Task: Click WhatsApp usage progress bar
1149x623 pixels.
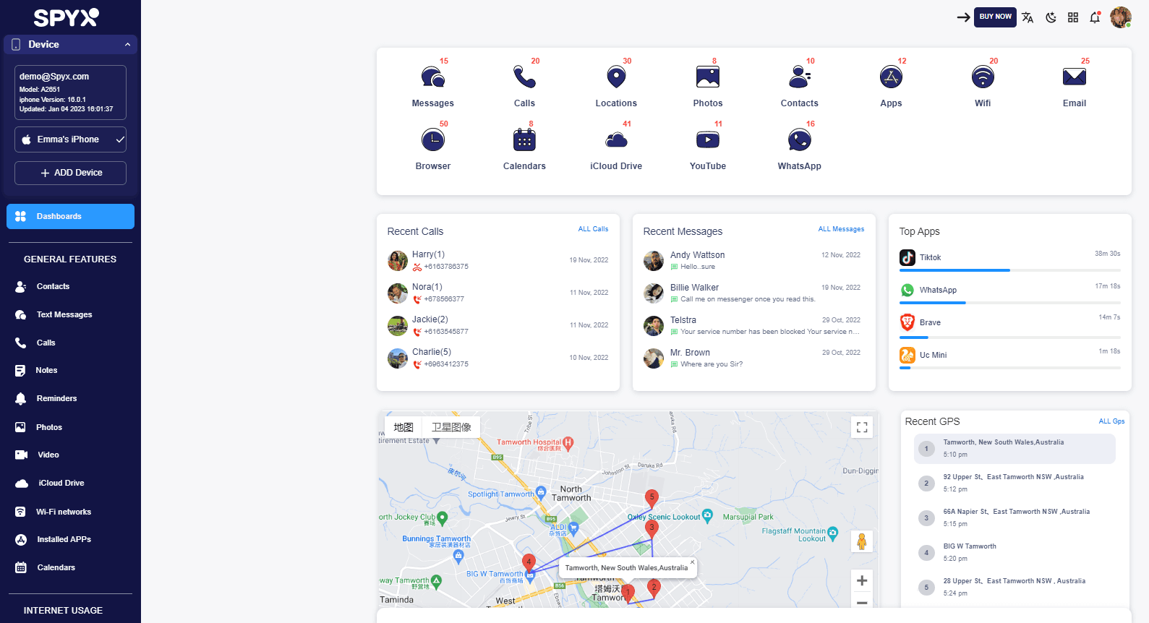Action: tap(1009, 303)
